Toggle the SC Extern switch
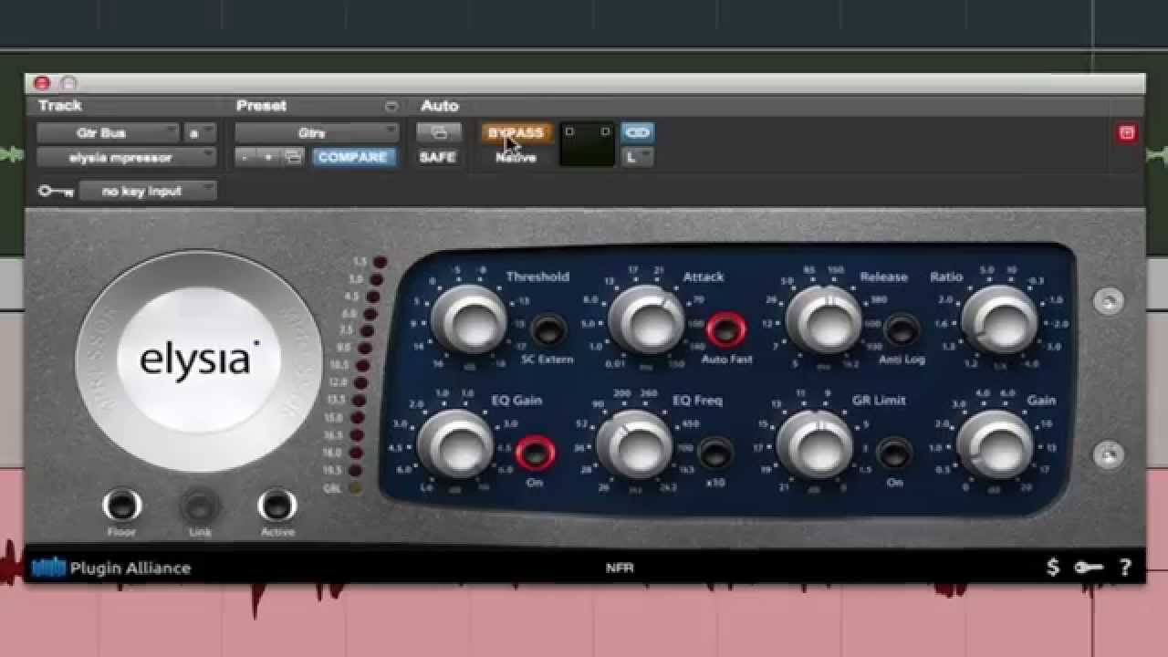This screenshot has width=1168, height=657. pyautogui.click(x=547, y=328)
